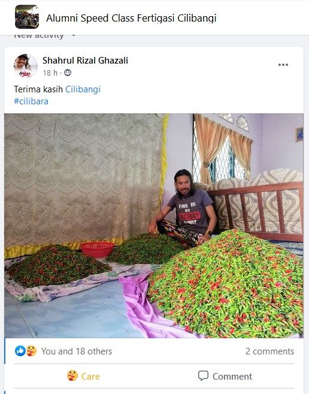Open the Alumni Speed Class Fertigasi Cilibangi group
The width and height of the screenshot is (309, 394).
tap(131, 18)
